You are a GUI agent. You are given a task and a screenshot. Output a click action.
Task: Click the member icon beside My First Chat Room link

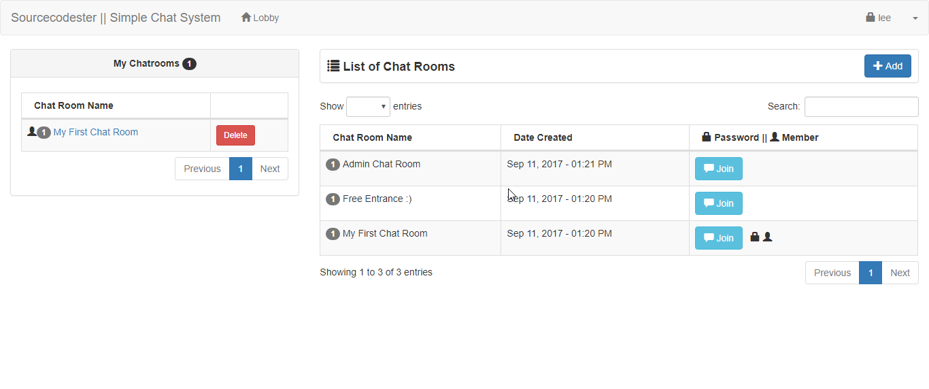pos(31,132)
